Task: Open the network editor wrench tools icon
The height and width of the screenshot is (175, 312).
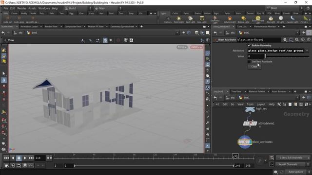Action: (x=279, y=104)
